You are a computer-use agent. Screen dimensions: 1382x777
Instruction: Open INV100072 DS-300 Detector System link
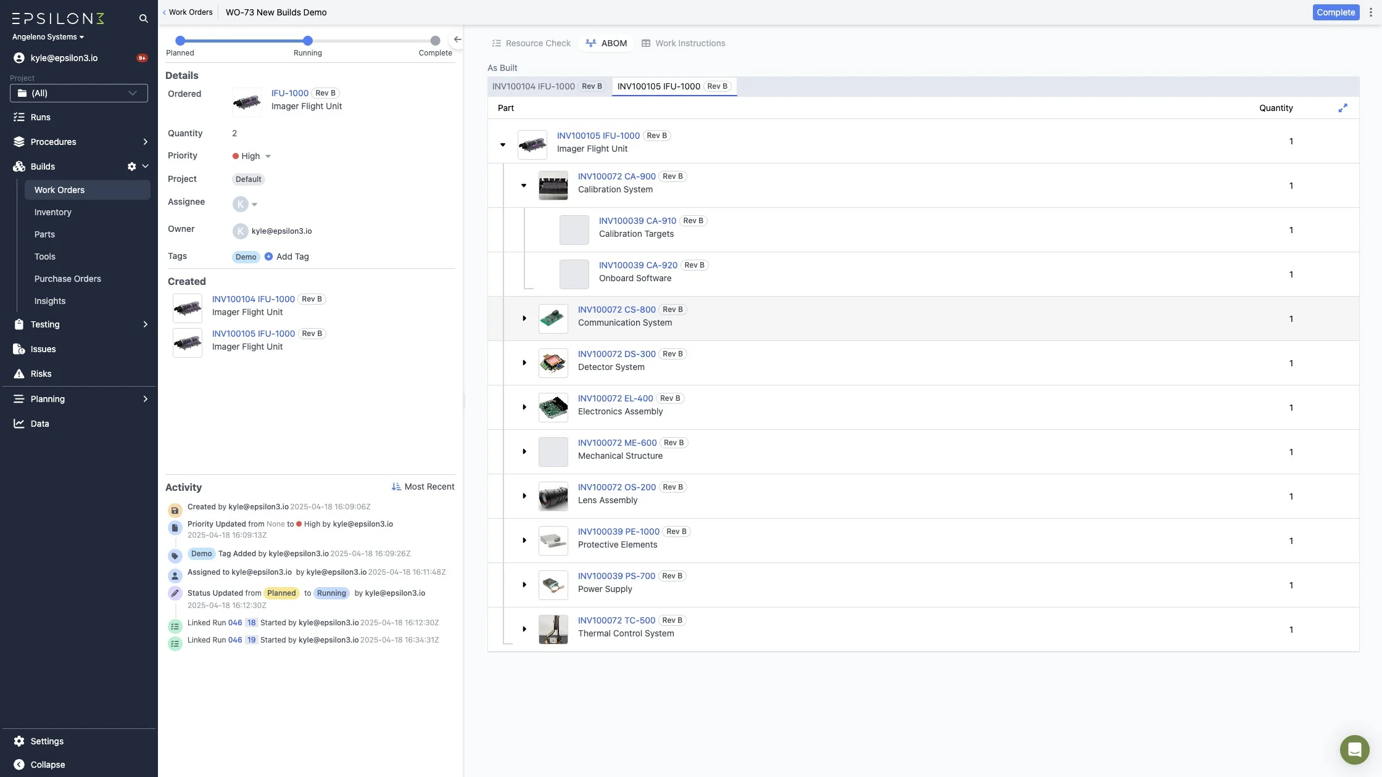616,354
